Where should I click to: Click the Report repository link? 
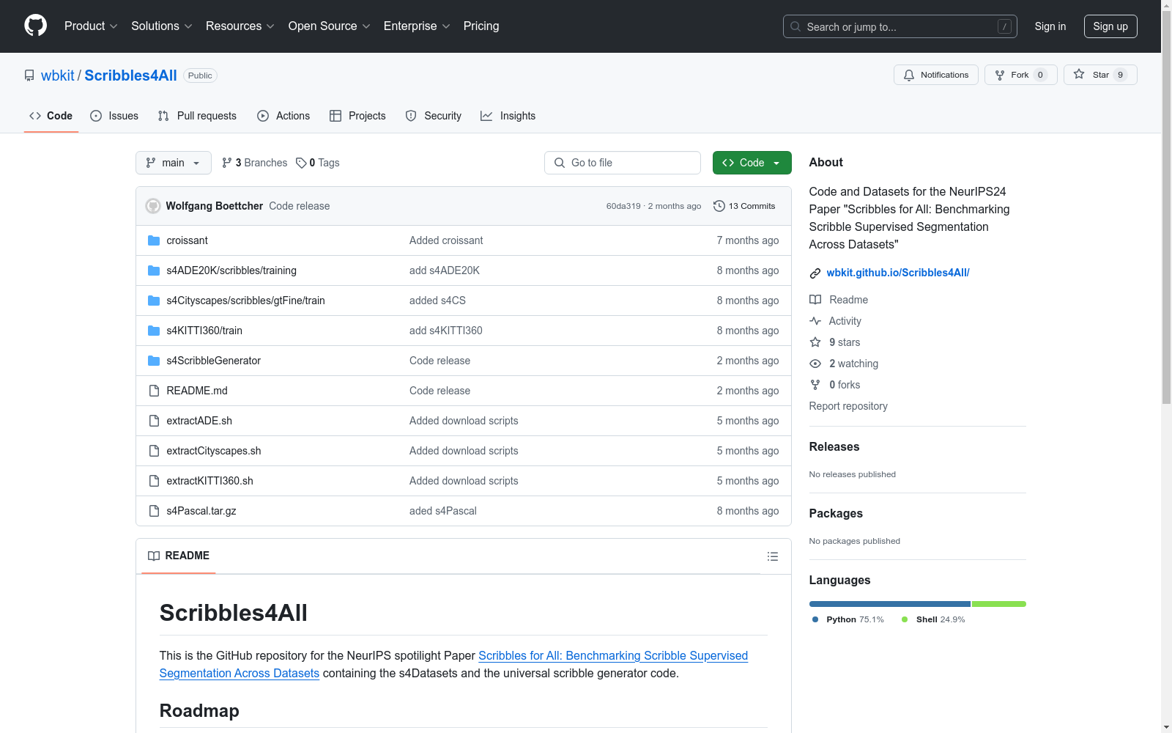coord(848,406)
